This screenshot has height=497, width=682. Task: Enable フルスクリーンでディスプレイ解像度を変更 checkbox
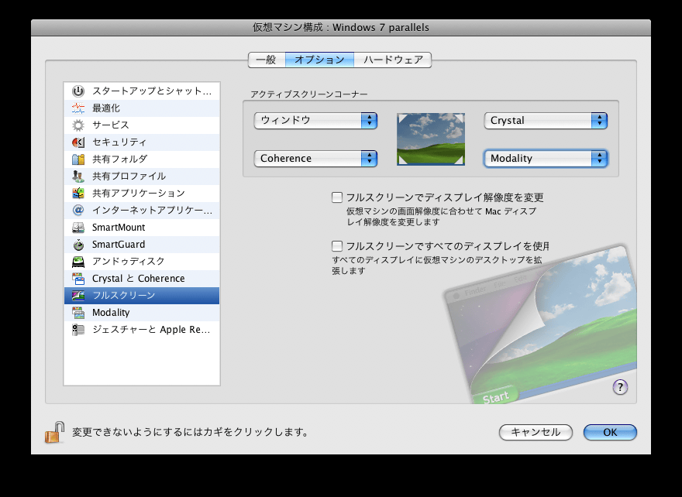click(x=337, y=197)
